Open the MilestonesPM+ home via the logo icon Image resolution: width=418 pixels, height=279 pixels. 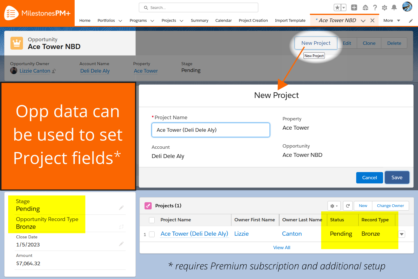click(11, 13)
